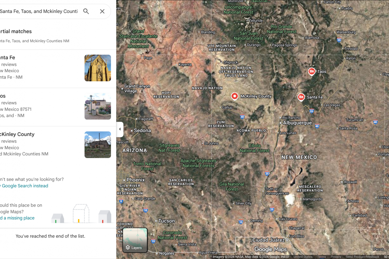Click Send Product Feedback in footer
389x259 pixels.
click(362, 257)
